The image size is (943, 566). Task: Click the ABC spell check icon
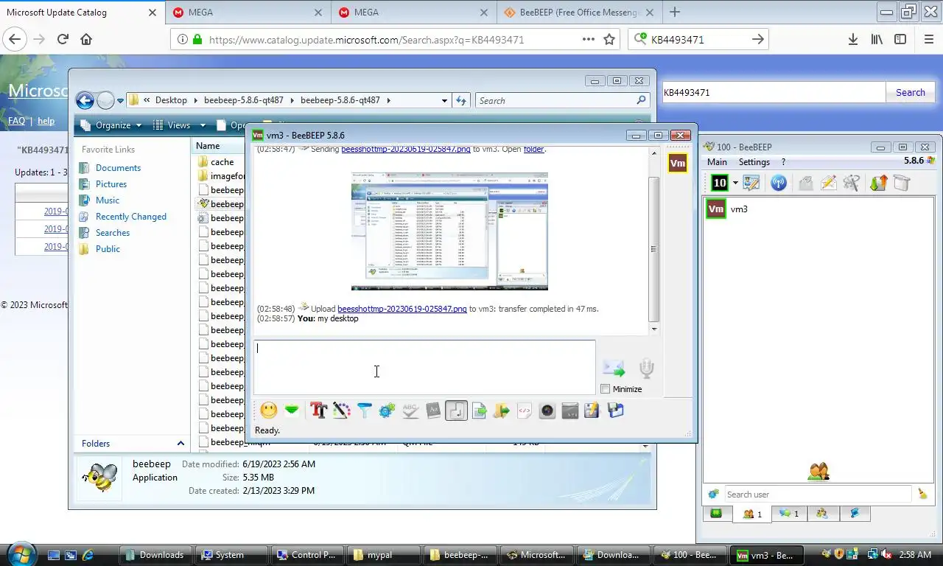410,410
